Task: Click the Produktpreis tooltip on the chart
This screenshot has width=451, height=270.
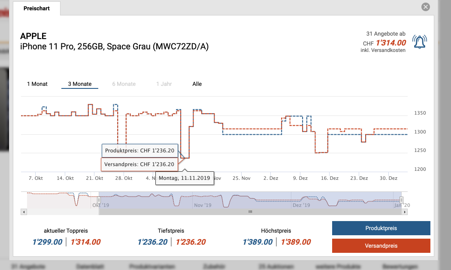Action: tap(139, 151)
